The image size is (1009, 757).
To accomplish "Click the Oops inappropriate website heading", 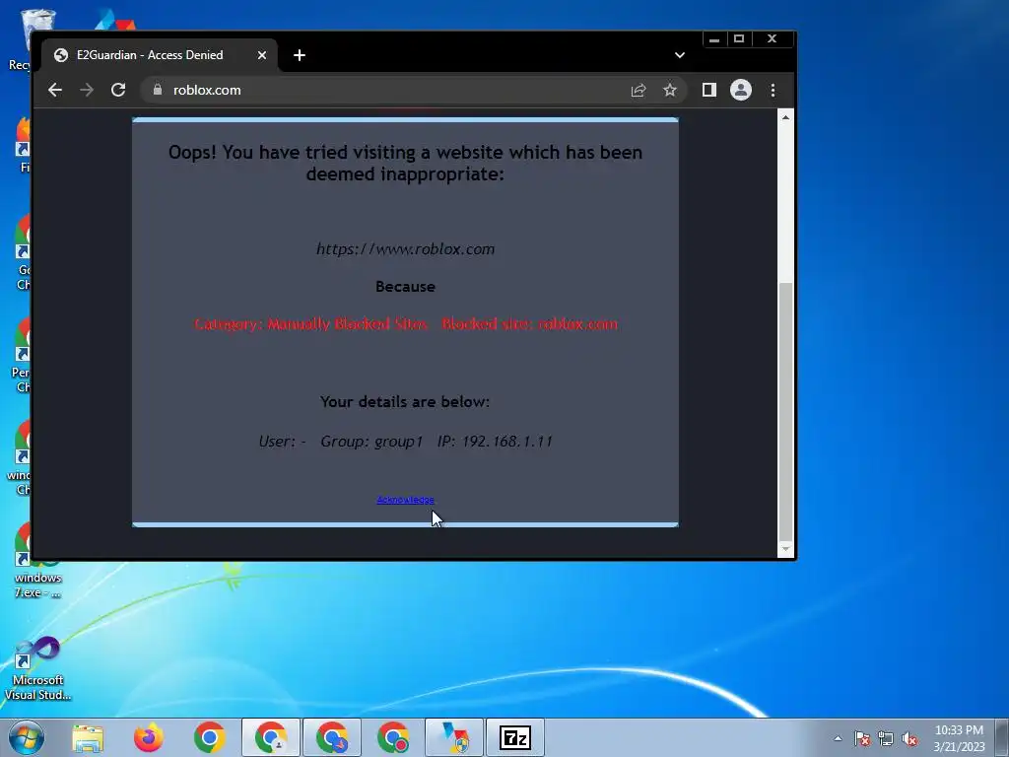I will point(405,163).
